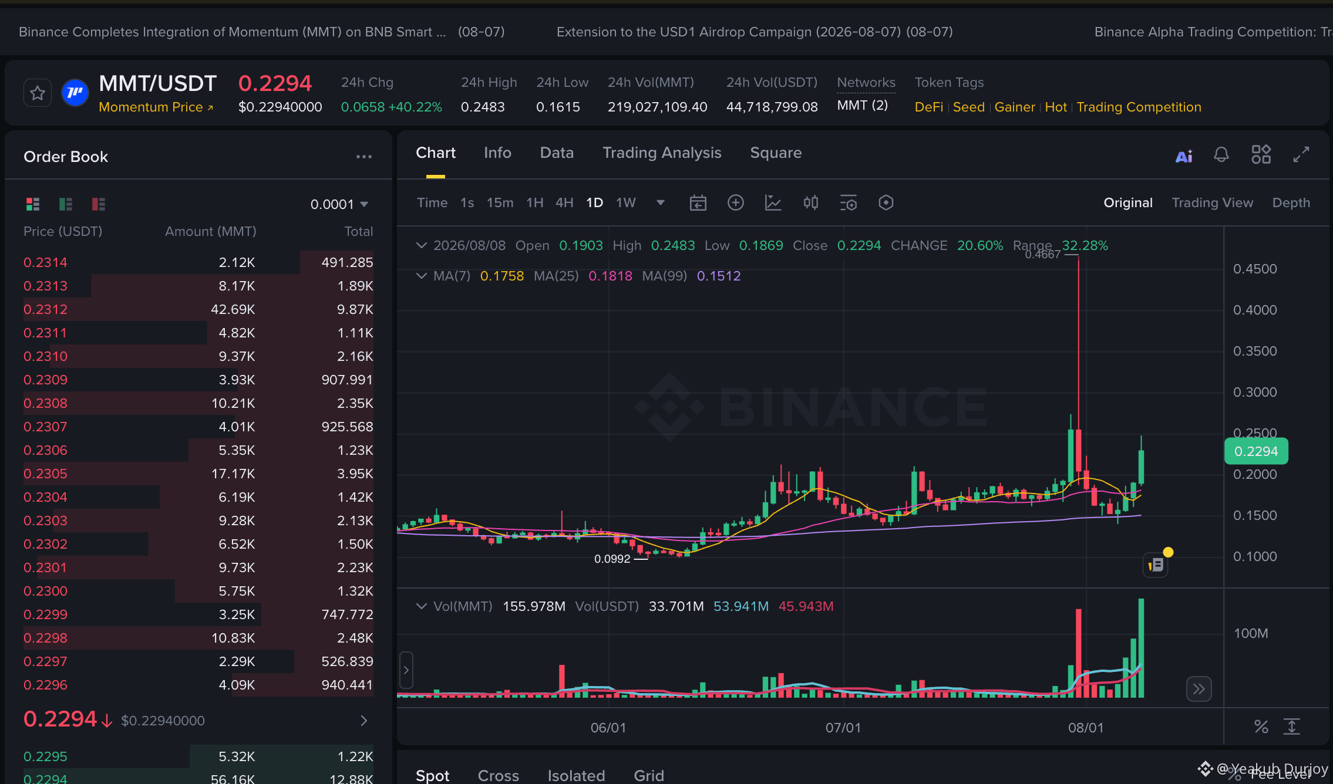Open chart display settings list icon
1333x784 pixels.
tap(849, 203)
